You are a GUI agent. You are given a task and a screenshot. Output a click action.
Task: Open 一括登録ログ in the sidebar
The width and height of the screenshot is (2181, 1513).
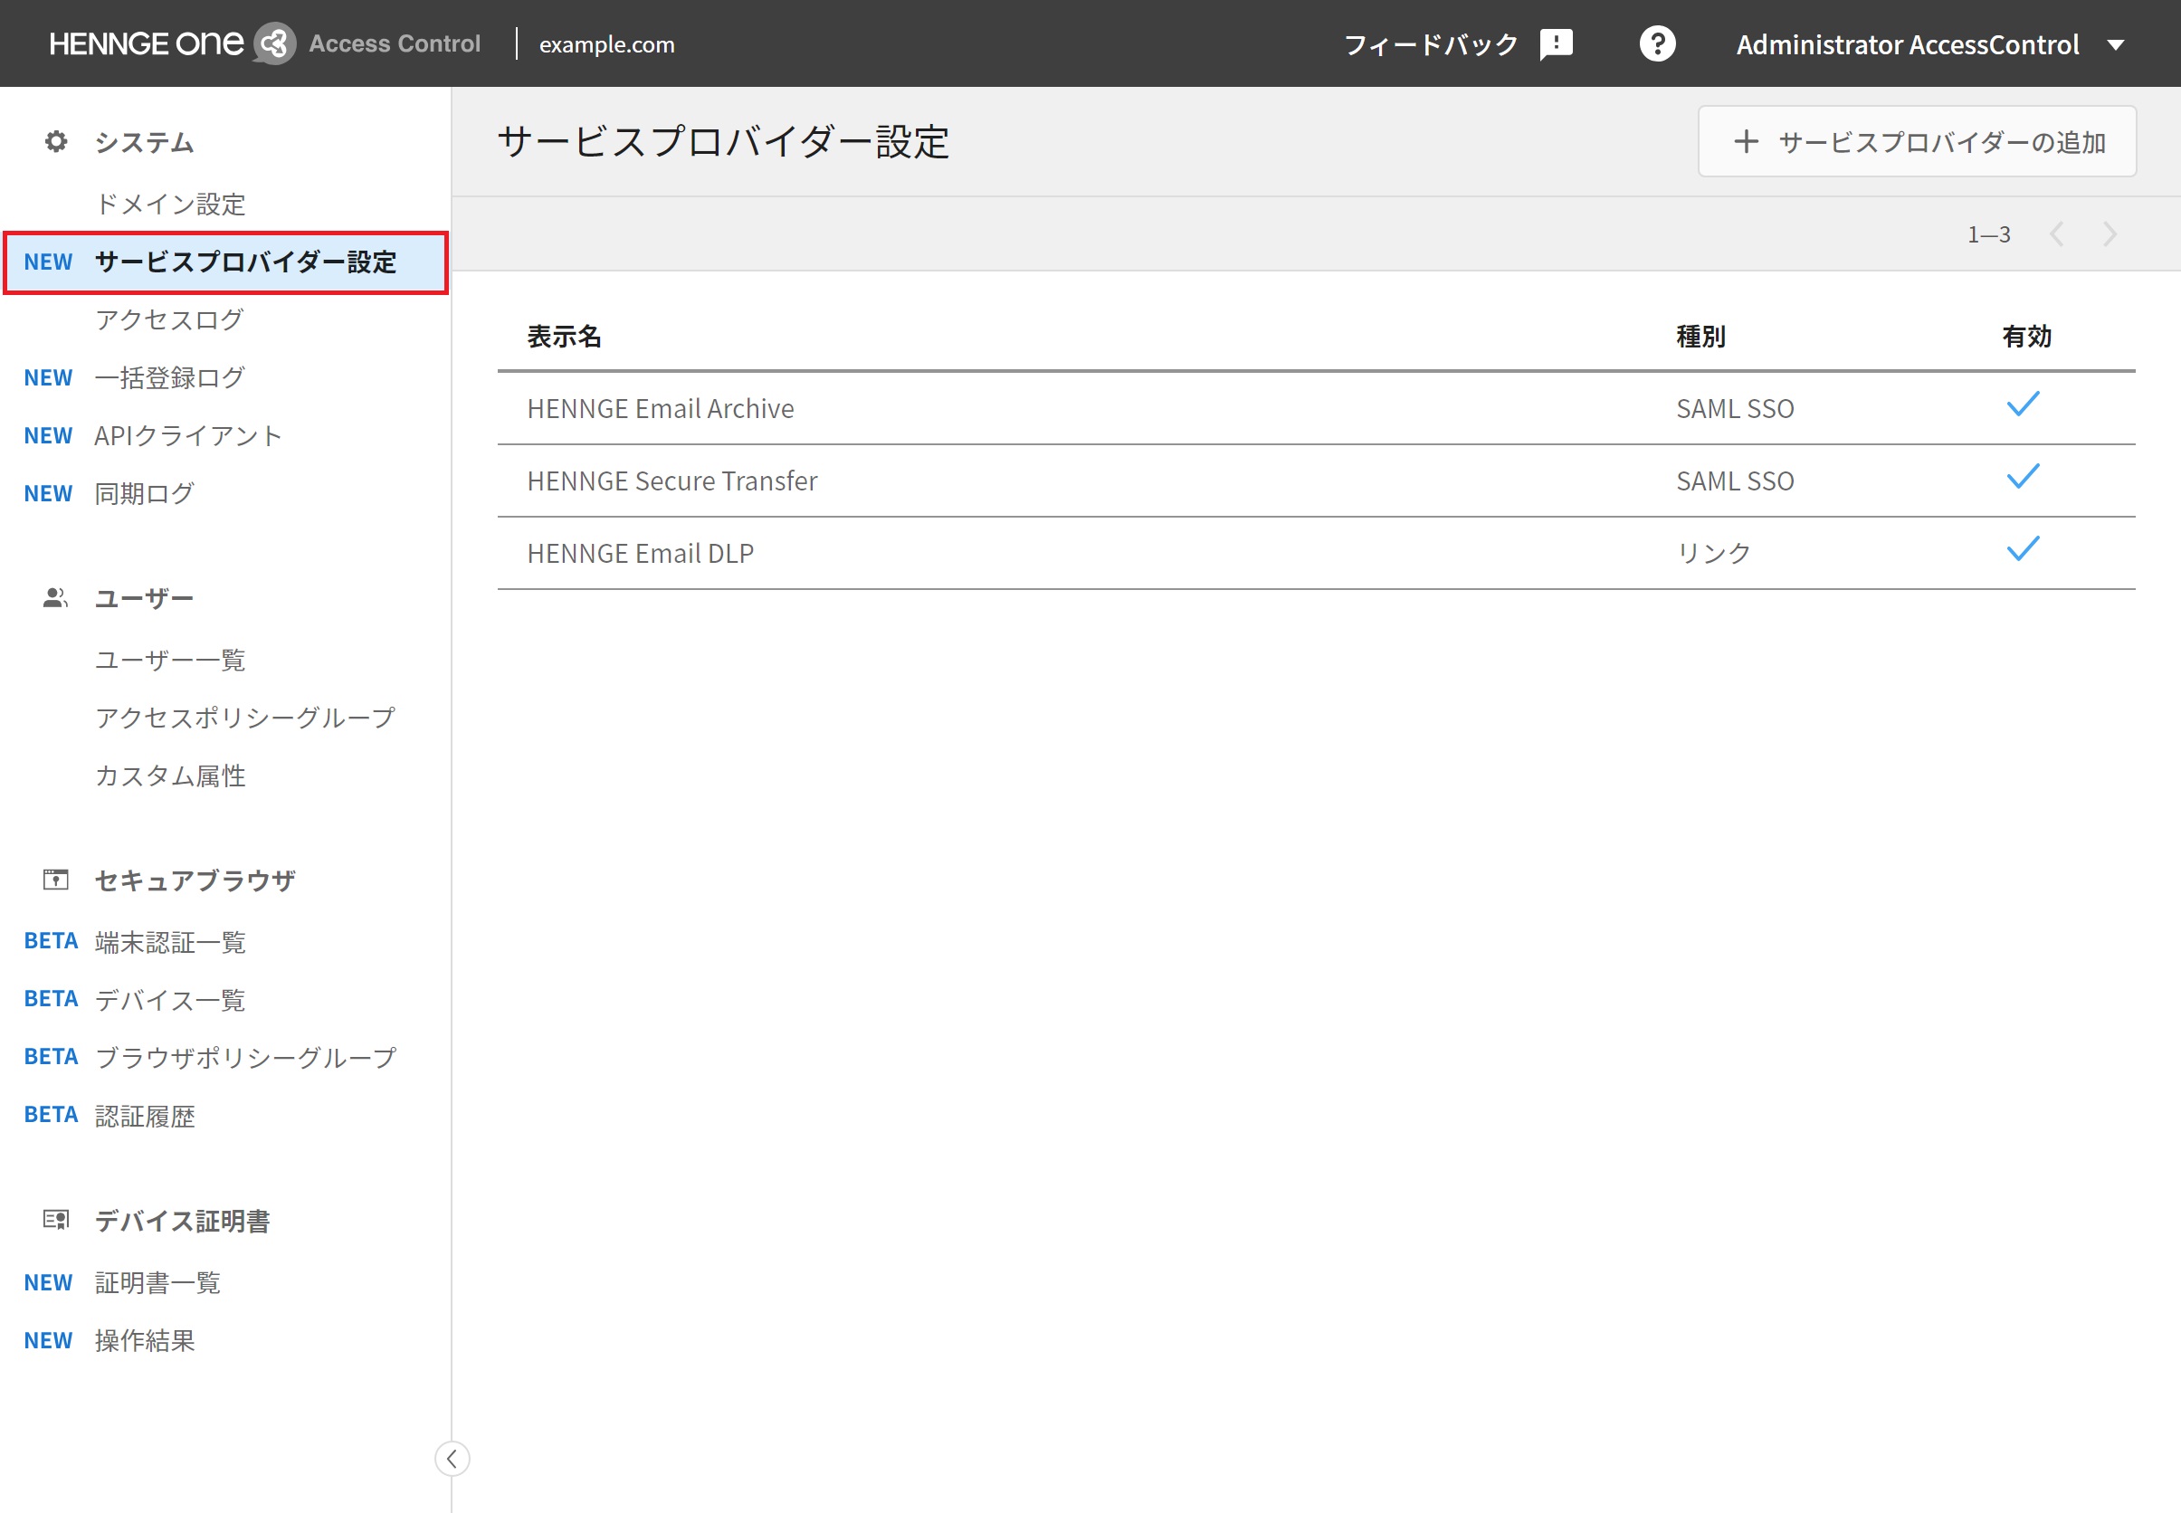pyautogui.click(x=169, y=377)
